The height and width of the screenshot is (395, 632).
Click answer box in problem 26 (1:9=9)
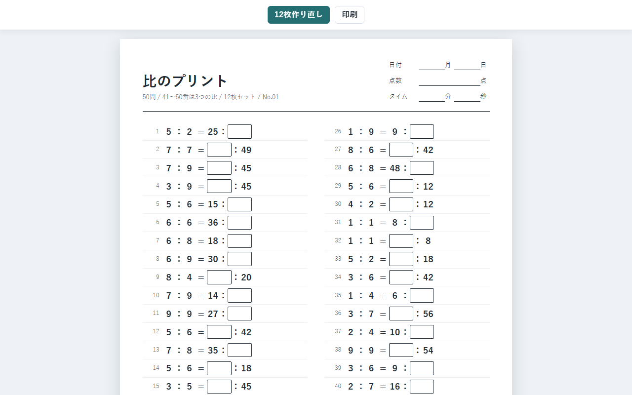tap(422, 132)
